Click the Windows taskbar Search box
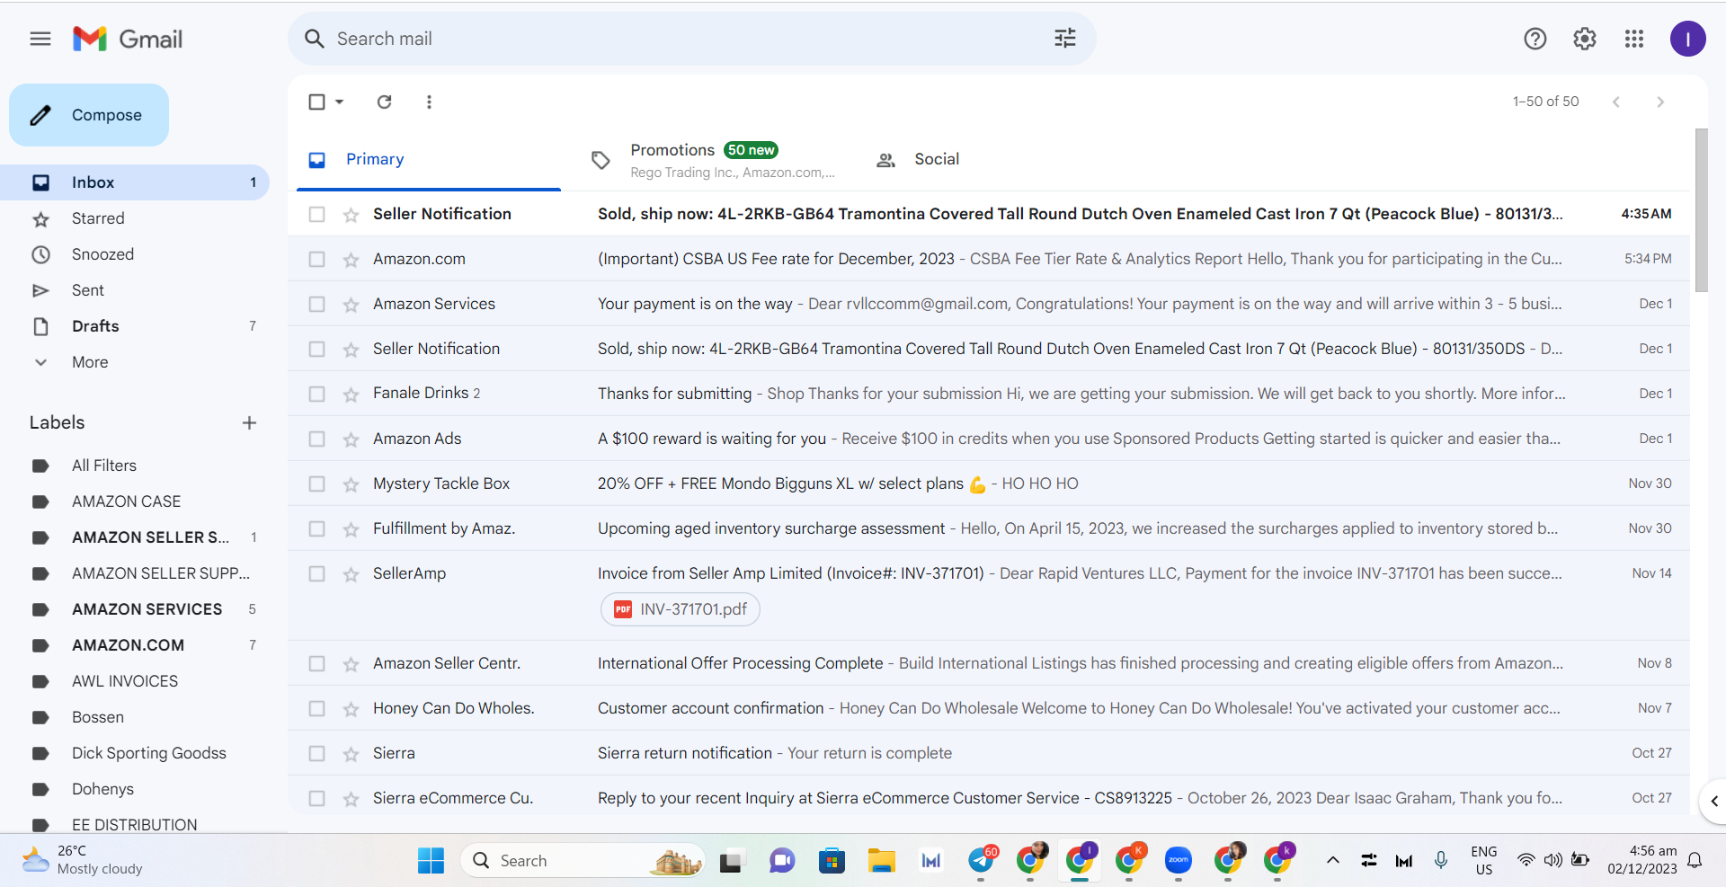Image resolution: width=1726 pixels, height=887 pixels. pos(583,860)
